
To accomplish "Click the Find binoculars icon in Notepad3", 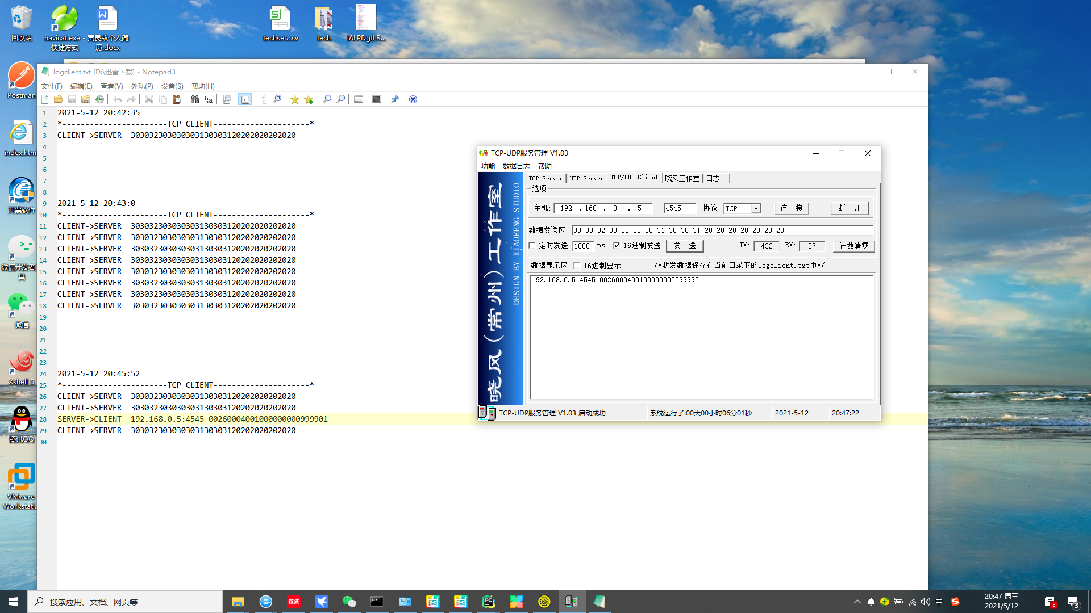I will (x=195, y=99).
